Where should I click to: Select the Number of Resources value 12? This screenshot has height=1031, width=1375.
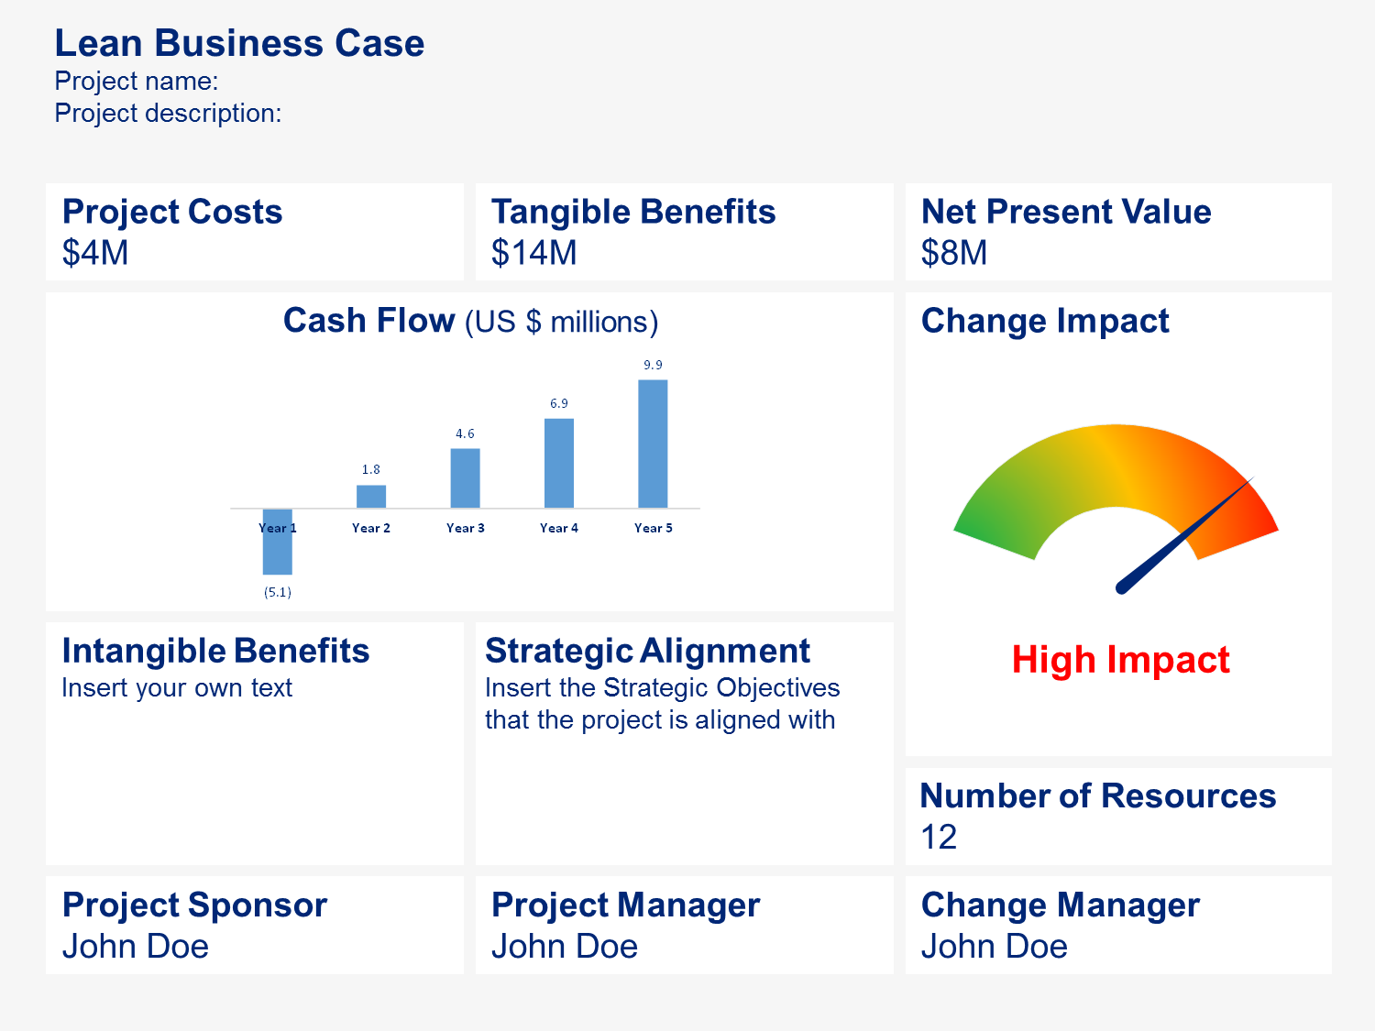tap(939, 838)
